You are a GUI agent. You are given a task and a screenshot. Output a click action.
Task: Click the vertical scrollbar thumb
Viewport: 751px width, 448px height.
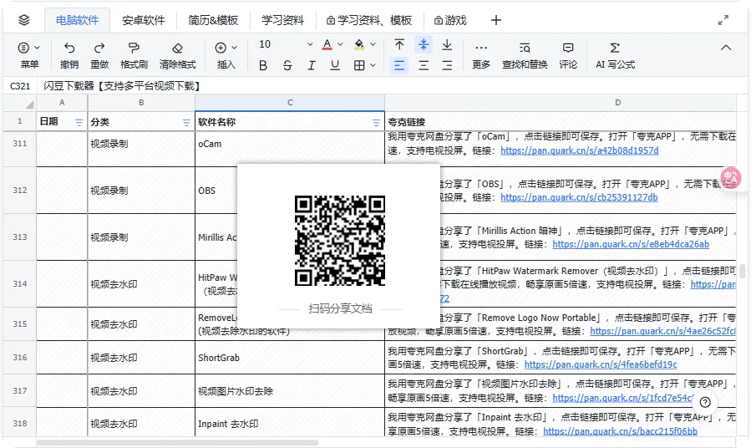(x=743, y=271)
